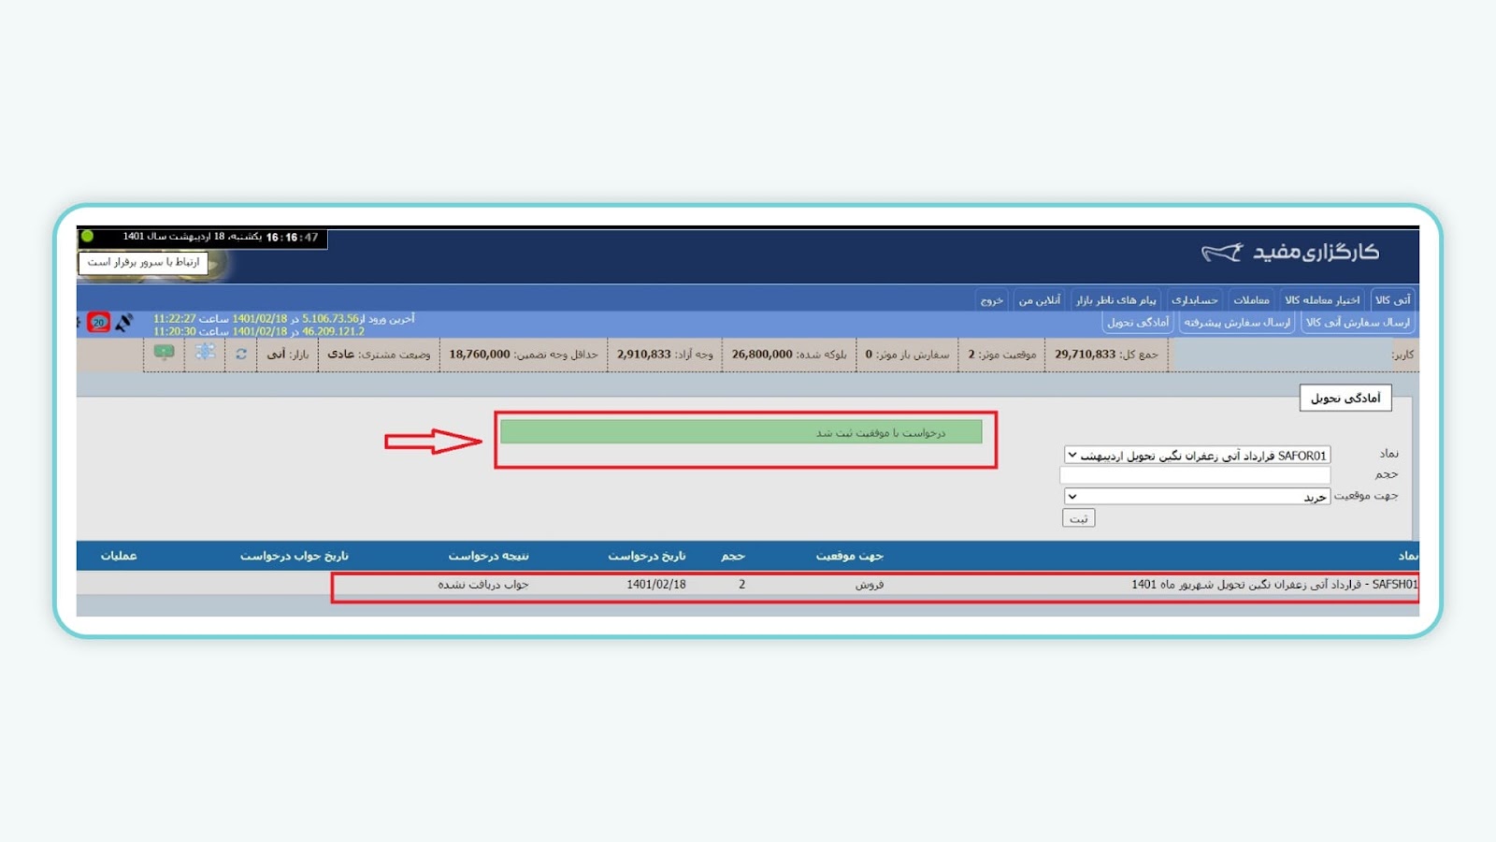This screenshot has height=842, width=1496.
Task: Click the 46.209.121.2 login line
Action: click(x=259, y=331)
